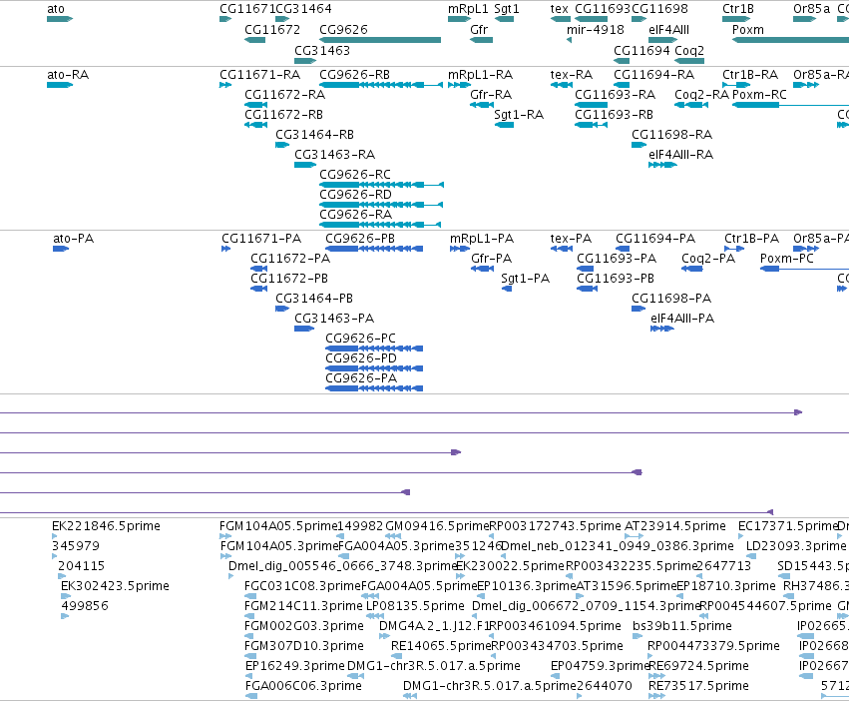Image resolution: width=849 pixels, height=701 pixels.
Task: Click the CG11672-RB transcript label
Action: coord(283,115)
